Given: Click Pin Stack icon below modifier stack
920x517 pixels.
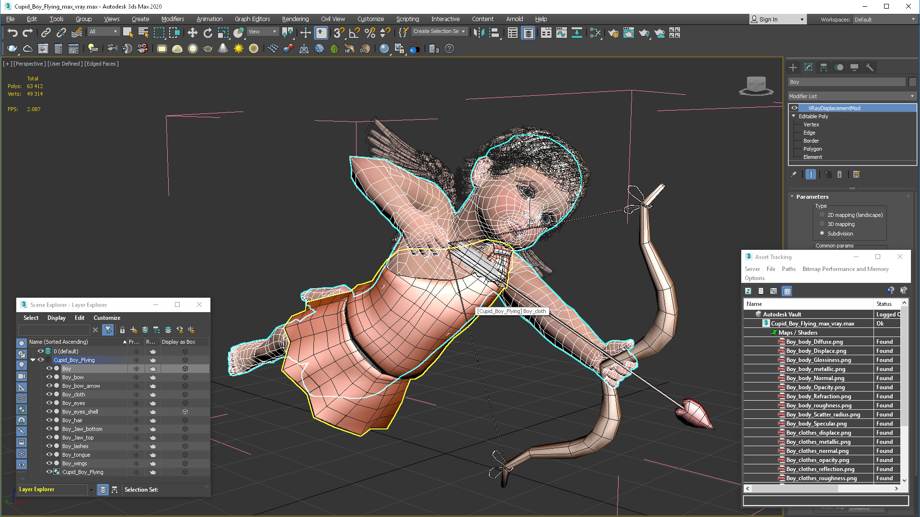Looking at the screenshot, I should pyautogui.click(x=793, y=174).
